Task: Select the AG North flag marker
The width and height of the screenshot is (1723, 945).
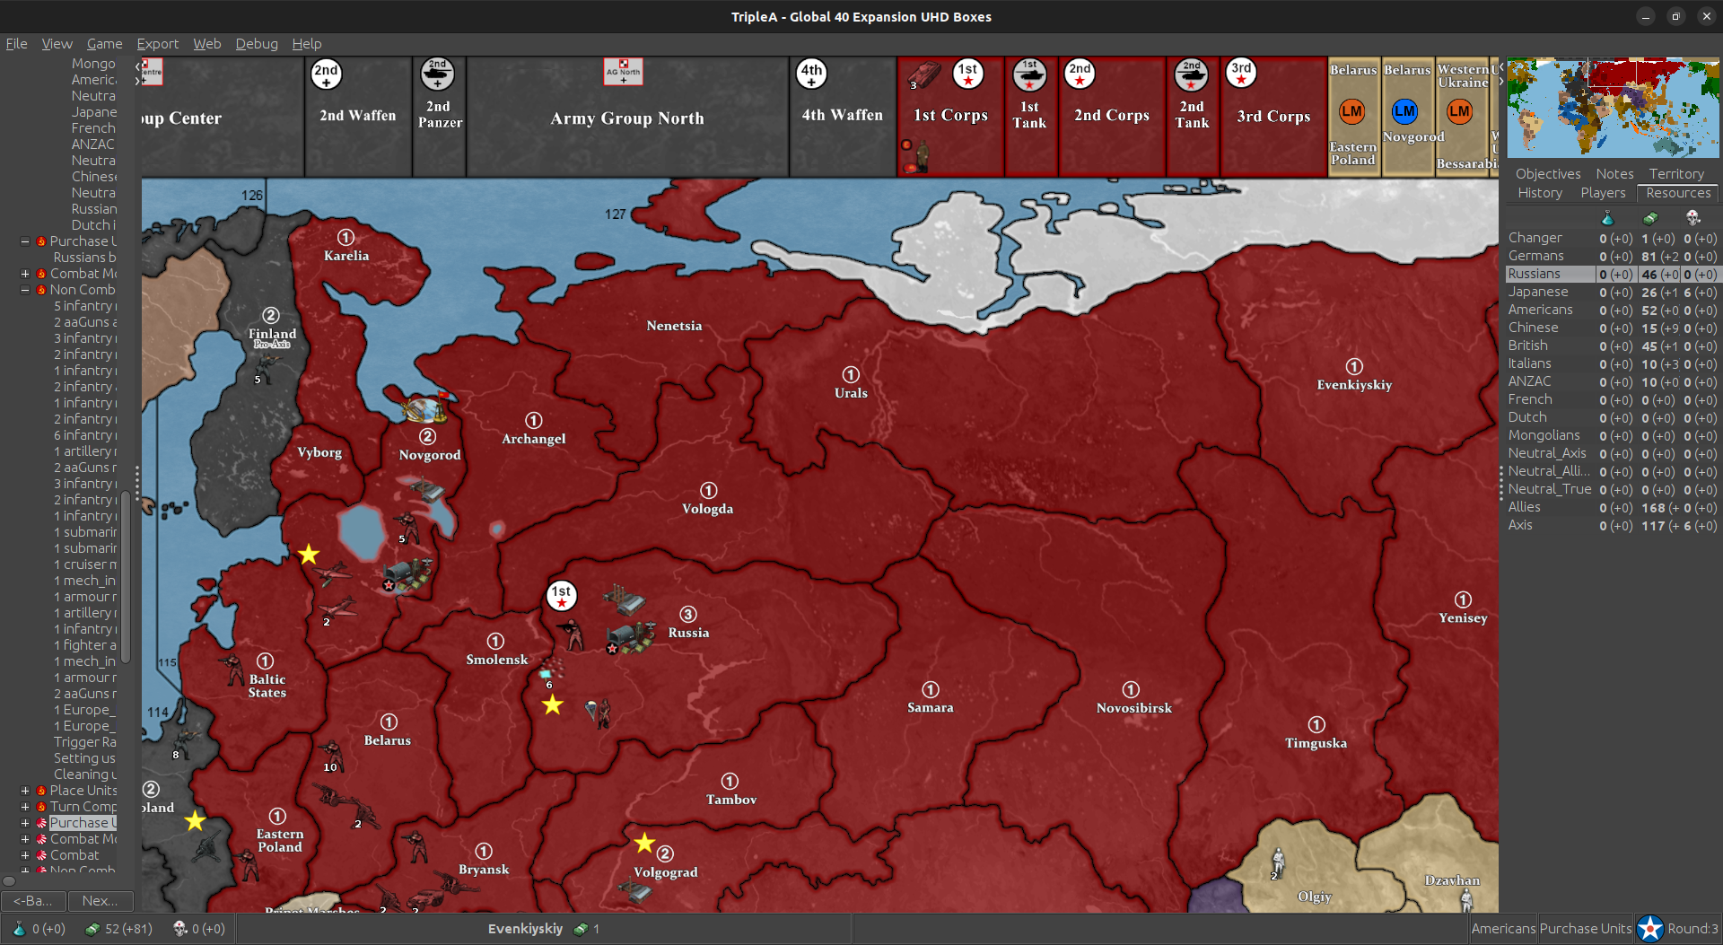Action: [x=623, y=71]
